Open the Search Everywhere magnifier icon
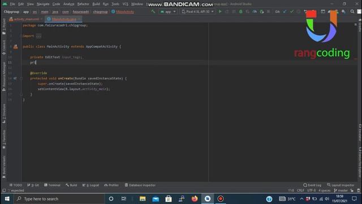Screen dimensions: 362x204 pos(352,11)
